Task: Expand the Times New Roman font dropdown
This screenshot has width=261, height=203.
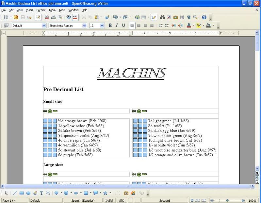Action: pos(84,25)
